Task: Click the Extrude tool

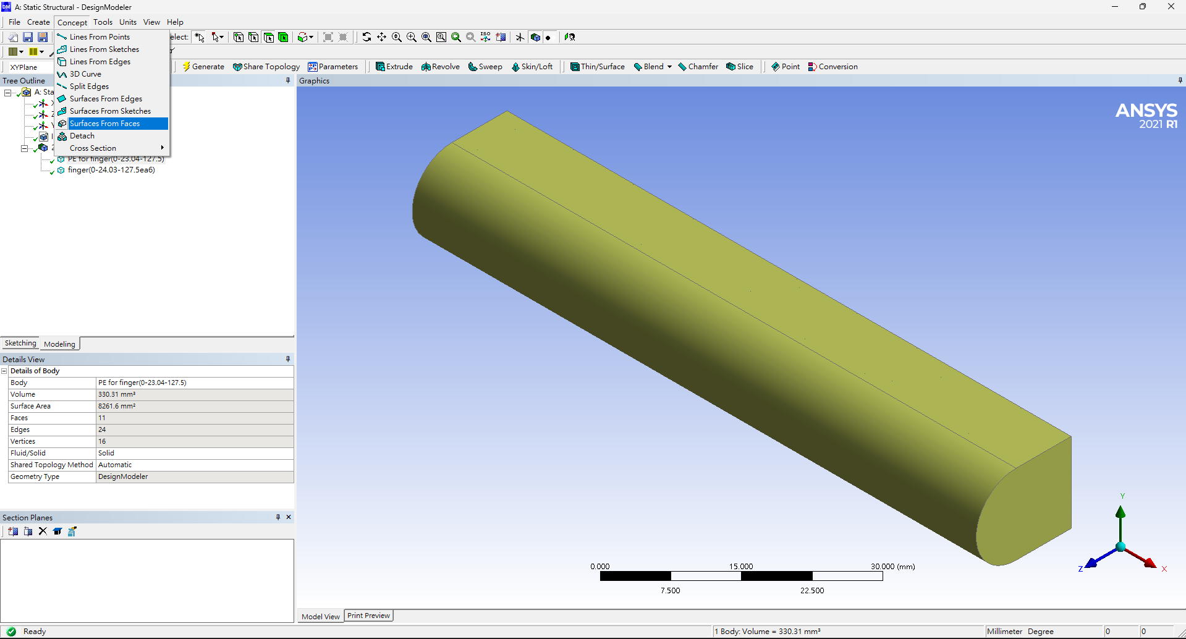Action: pos(394,67)
